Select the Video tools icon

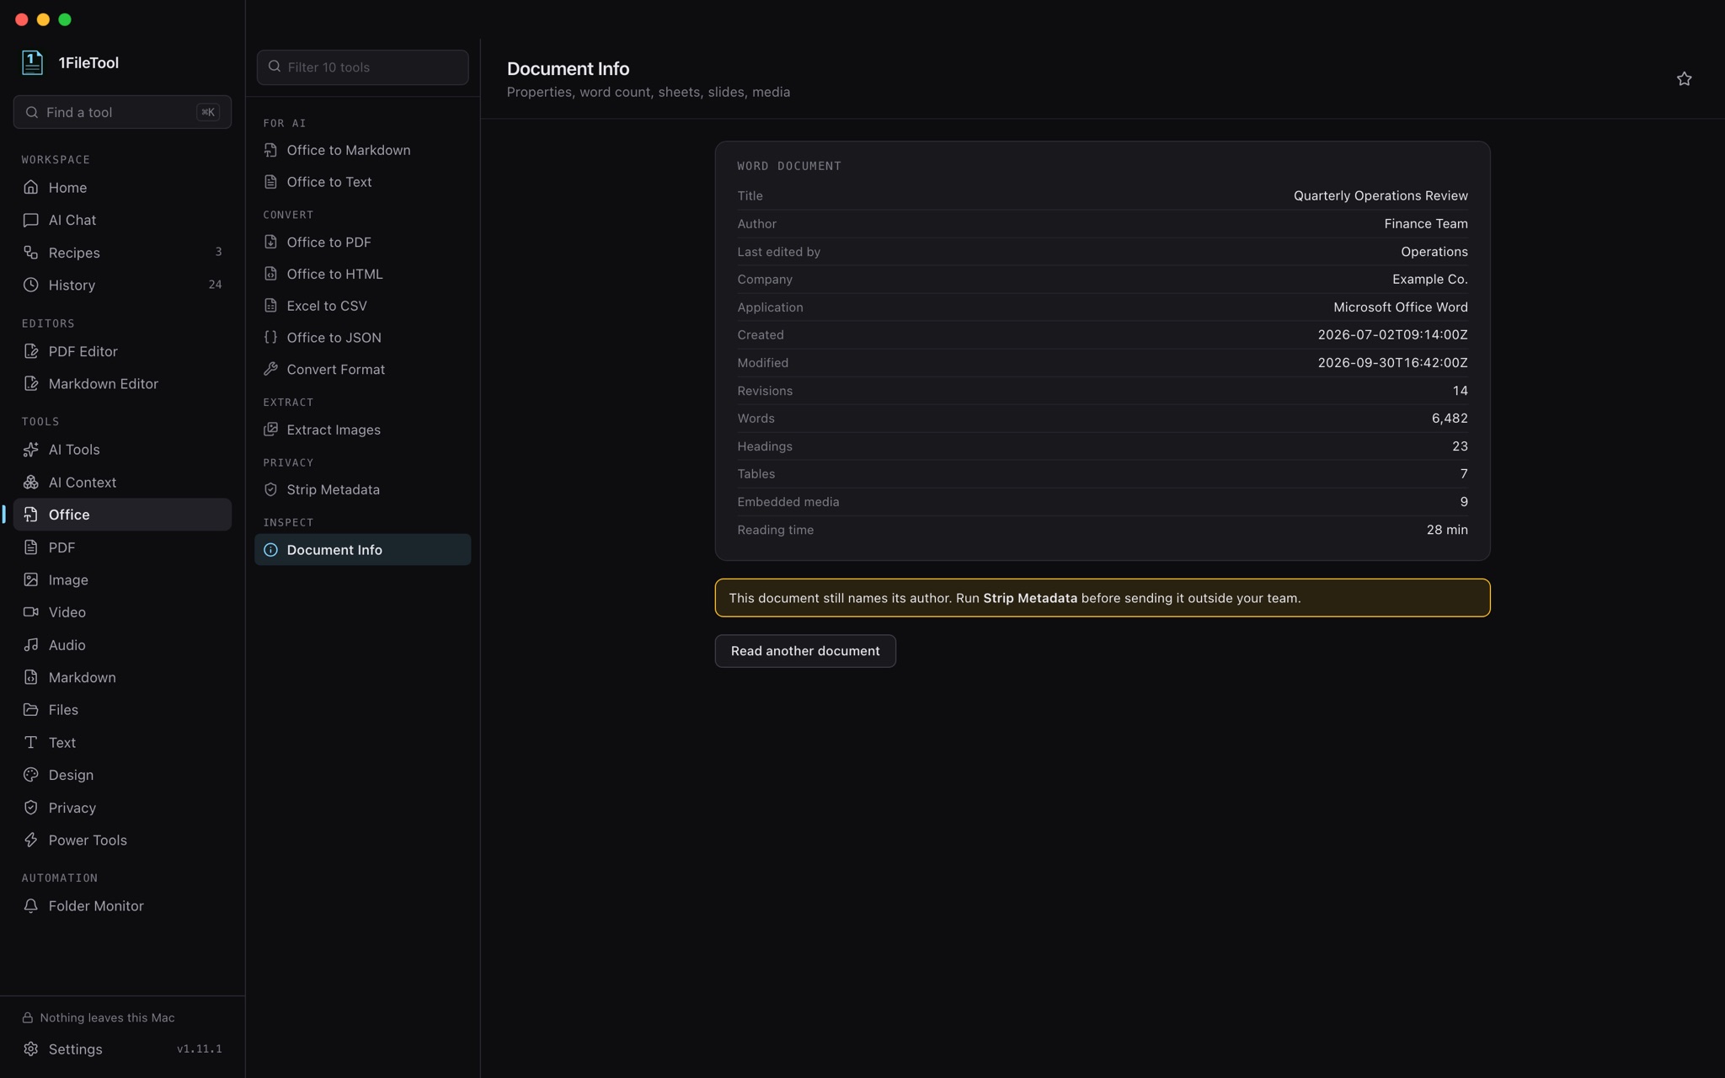click(31, 612)
